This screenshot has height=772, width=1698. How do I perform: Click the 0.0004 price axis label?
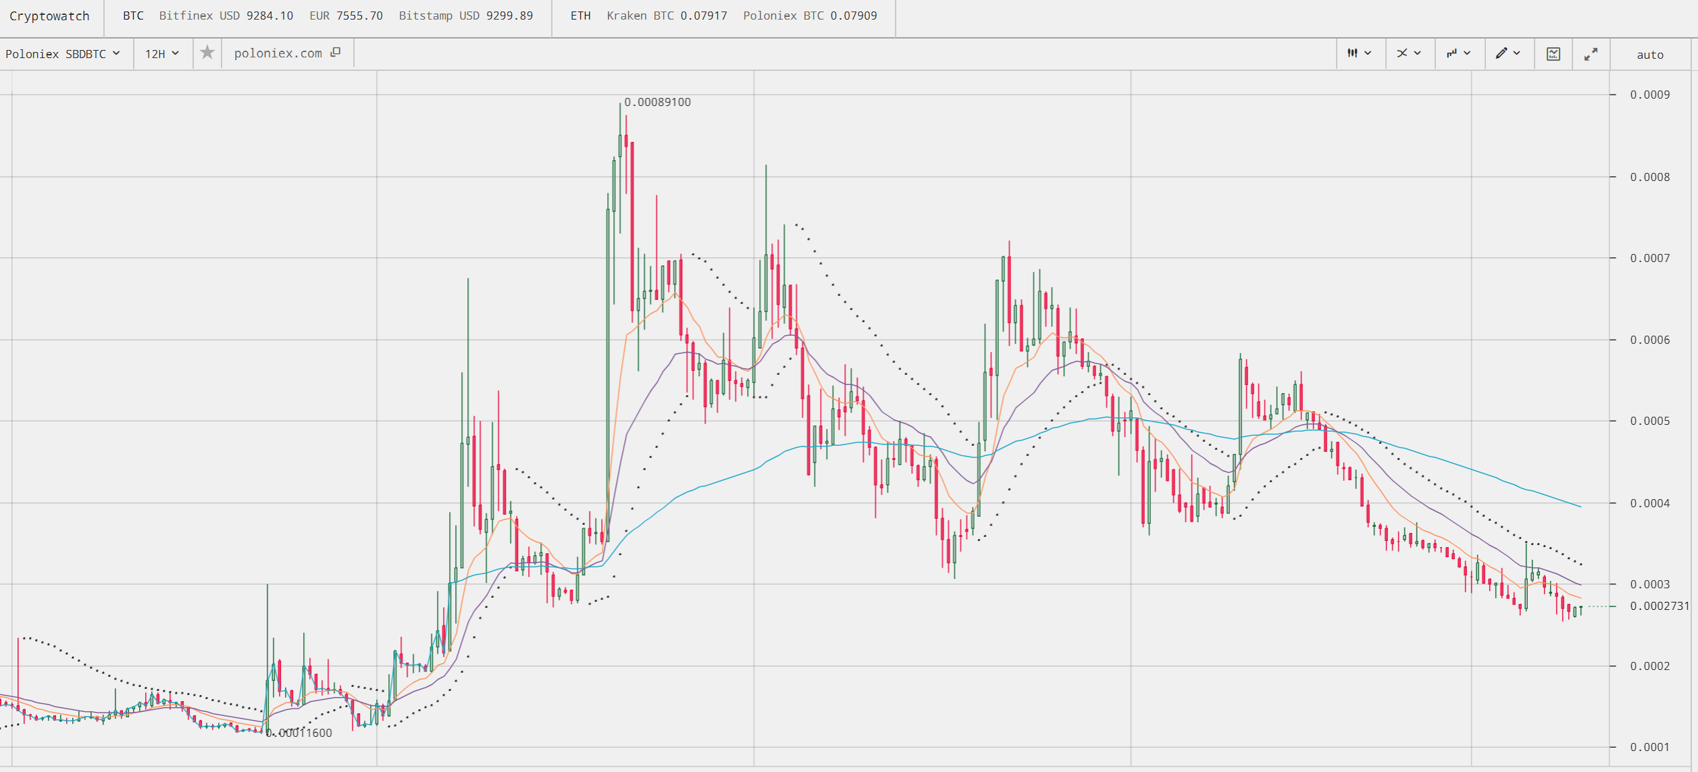[x=1649, y=504]
